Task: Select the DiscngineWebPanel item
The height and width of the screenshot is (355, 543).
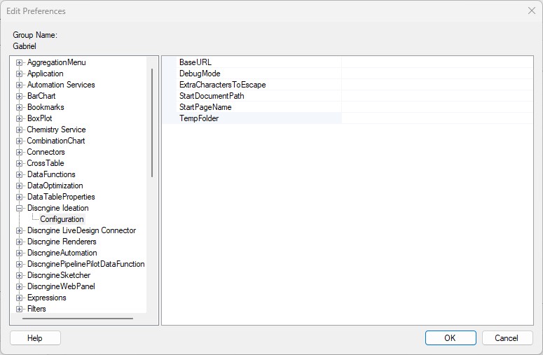Action: [x=61, y=286]
